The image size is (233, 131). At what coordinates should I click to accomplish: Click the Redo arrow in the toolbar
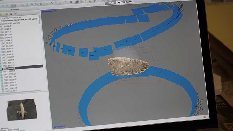pyautogui.click(x=7, y=6)
